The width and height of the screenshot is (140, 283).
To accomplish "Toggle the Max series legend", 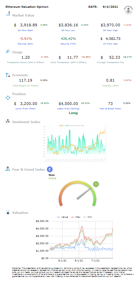I will 76,217.
